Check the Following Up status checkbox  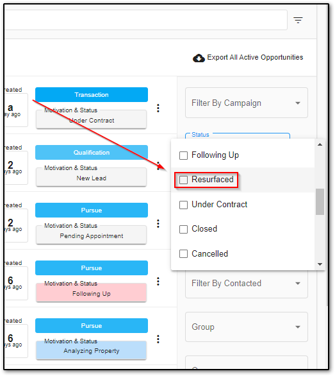pos(183,155)
